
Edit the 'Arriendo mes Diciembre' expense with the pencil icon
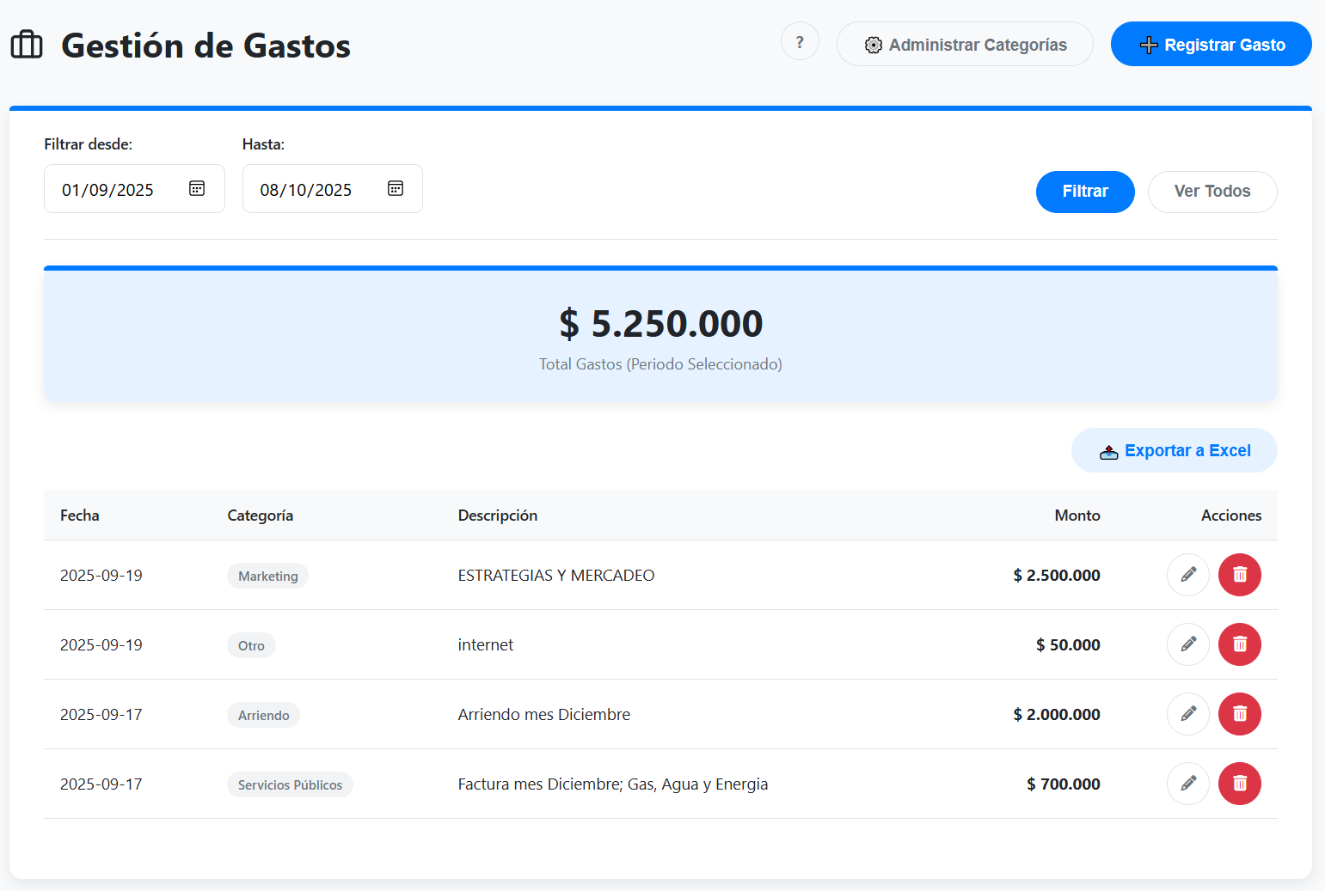(1188, 714)
